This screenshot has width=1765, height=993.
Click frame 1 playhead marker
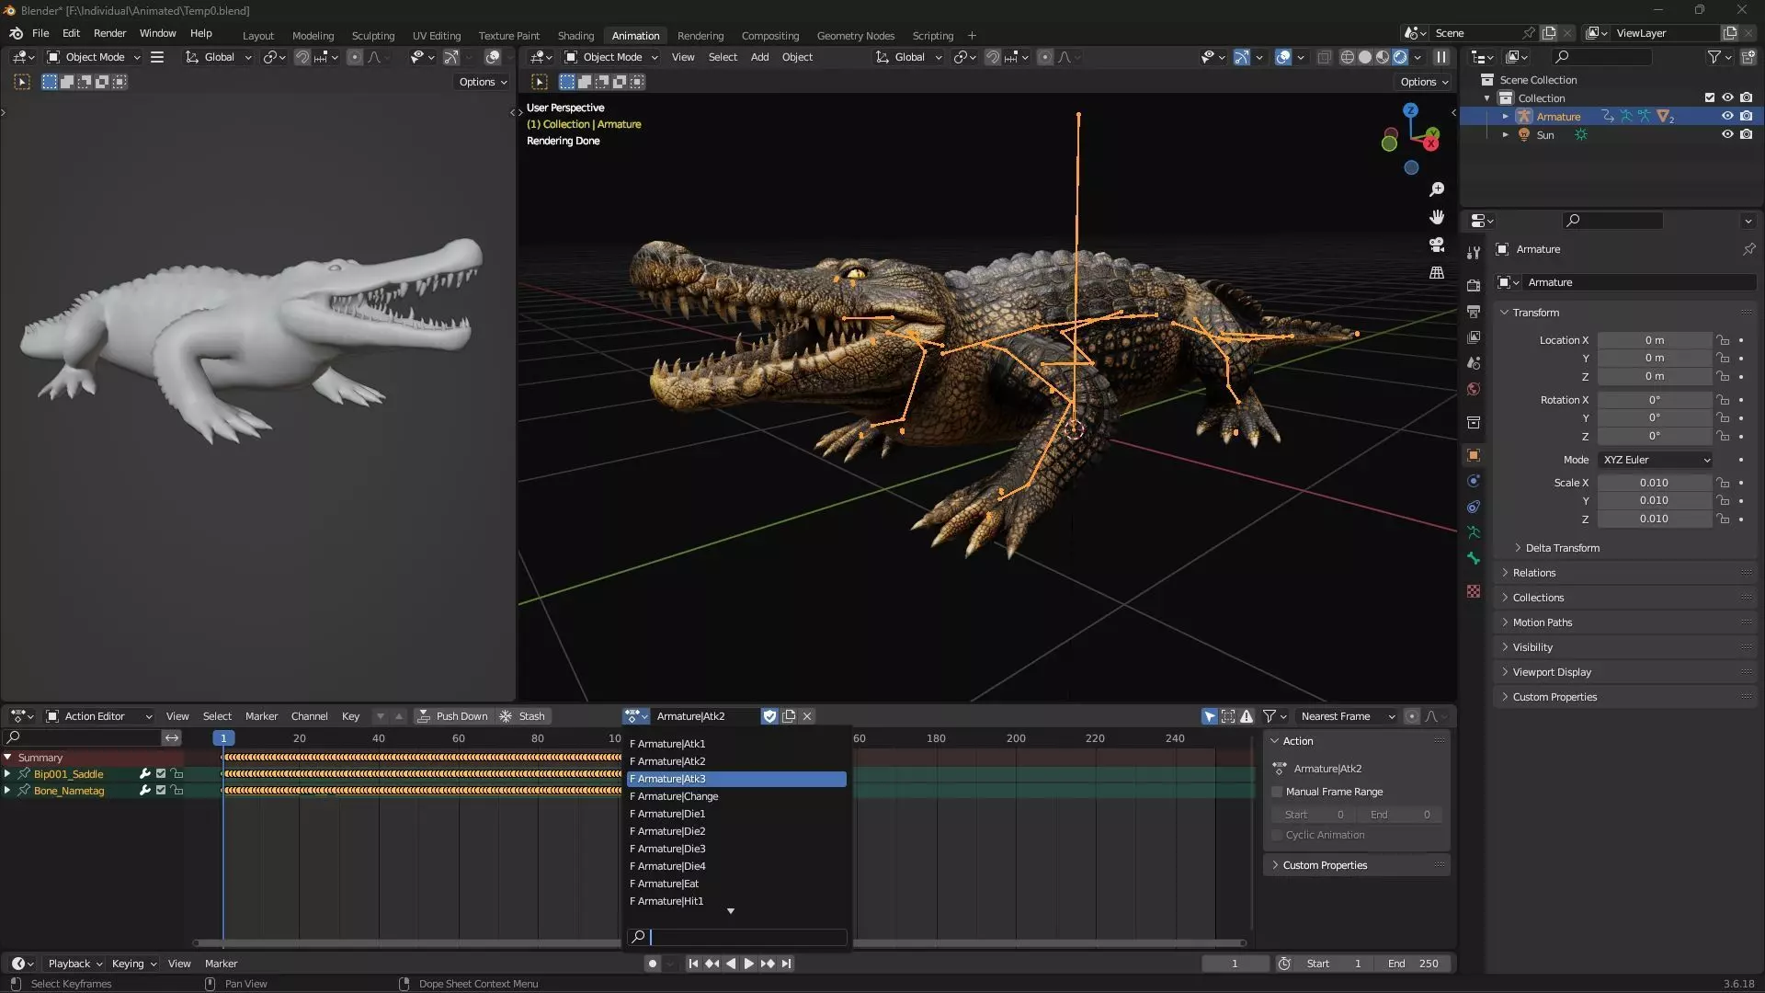coord(223,738)
